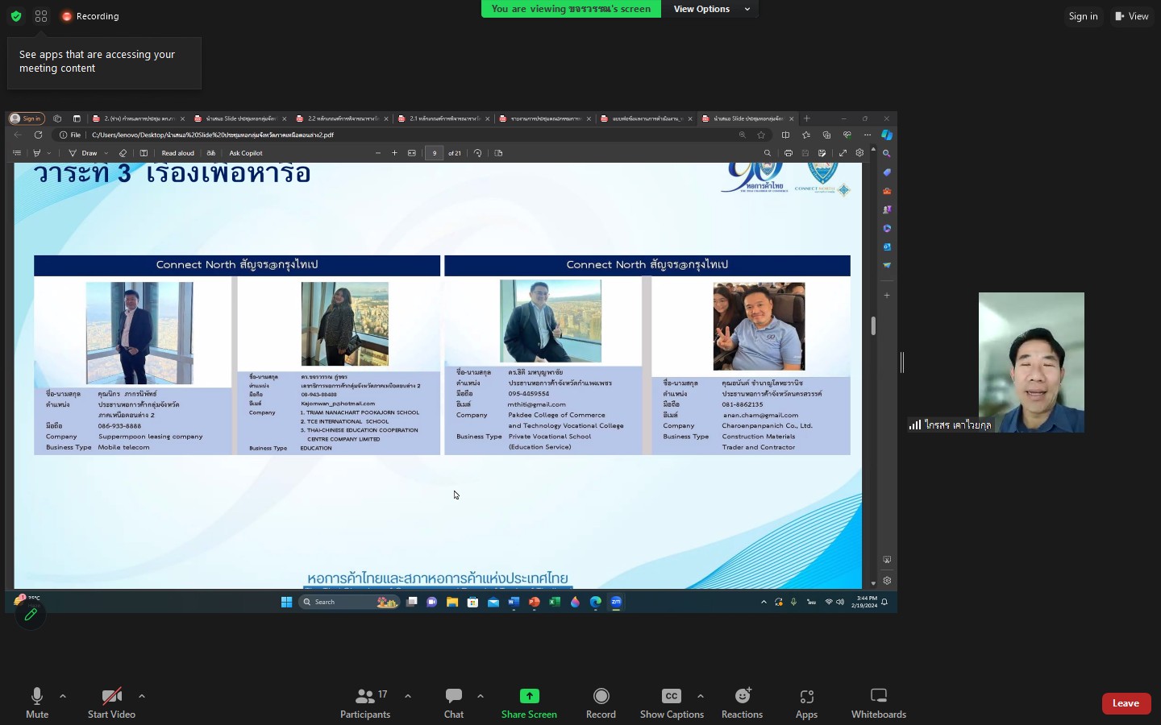The height and width of the screenshot is (725, 1161).
Task: Open the Reactions picker
Action: pyautogui.click(x=742, y=698)
